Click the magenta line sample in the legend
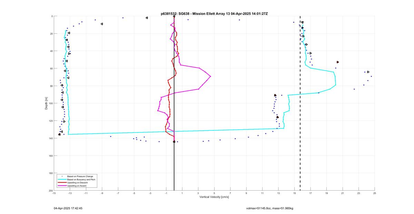414x214 pixels. [62, 185]
